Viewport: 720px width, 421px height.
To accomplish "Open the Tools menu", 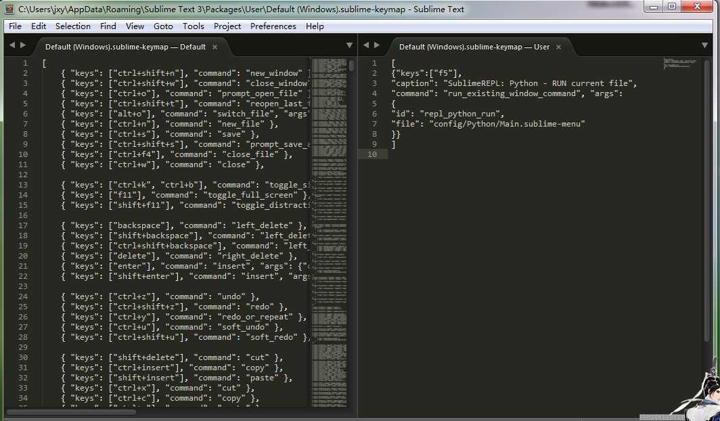I will (194, 26).
